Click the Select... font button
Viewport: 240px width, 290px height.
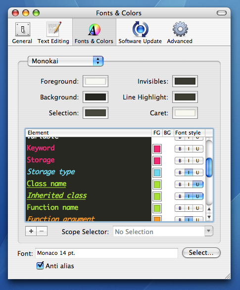point(201,253)
